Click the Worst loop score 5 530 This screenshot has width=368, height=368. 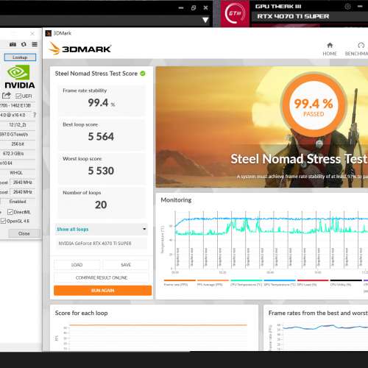(101, 171)
